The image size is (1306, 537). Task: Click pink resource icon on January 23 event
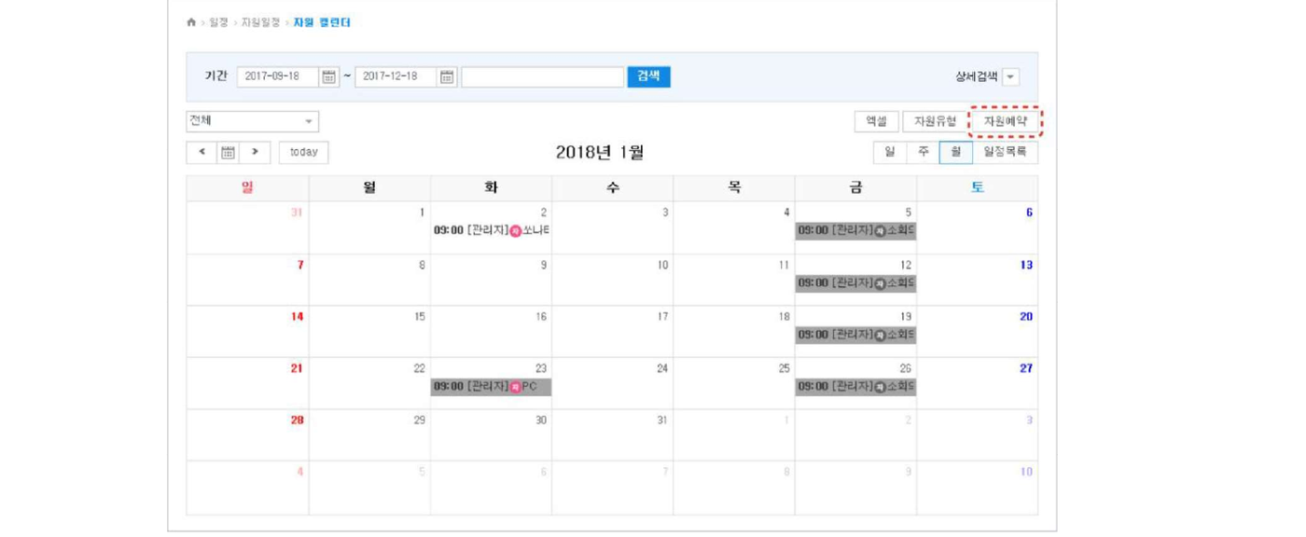(x=515, y=387)
